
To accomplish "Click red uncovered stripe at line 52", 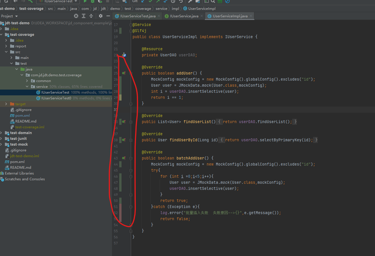I will click(x=120, y=213).
